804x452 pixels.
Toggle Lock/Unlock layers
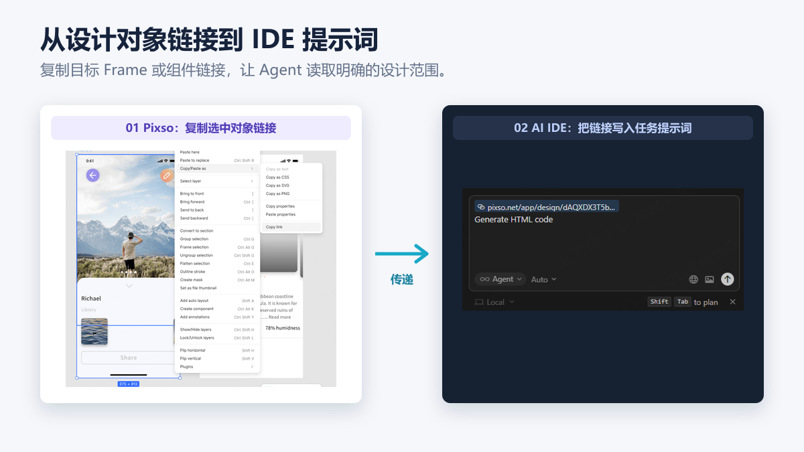pyautogui.click(x=217, y=337)
